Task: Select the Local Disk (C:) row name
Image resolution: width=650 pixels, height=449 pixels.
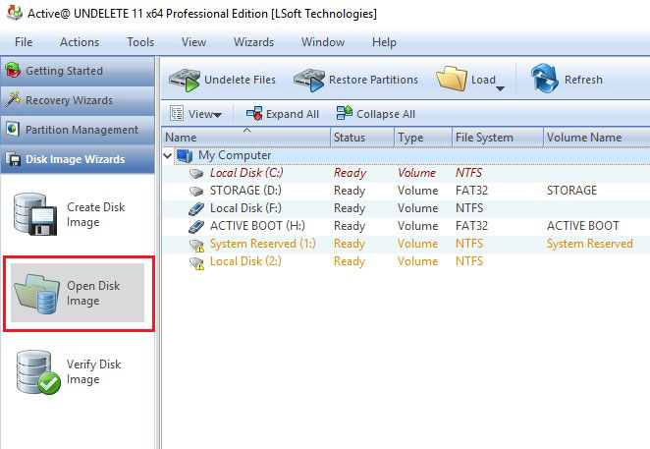Action: 246,173
